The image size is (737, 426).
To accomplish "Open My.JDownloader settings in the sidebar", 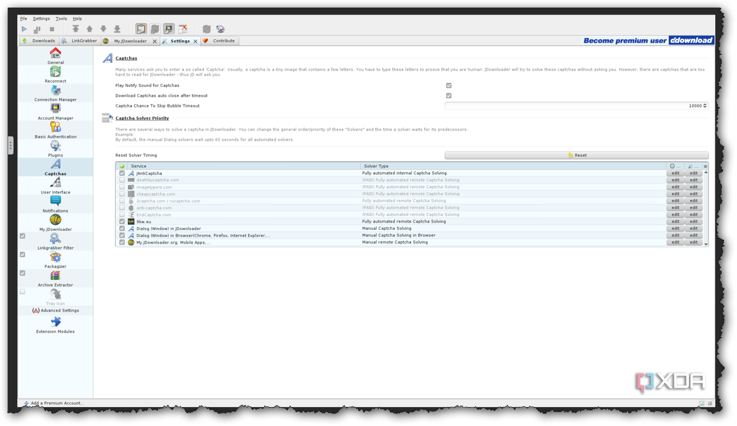I will (56, 223).
